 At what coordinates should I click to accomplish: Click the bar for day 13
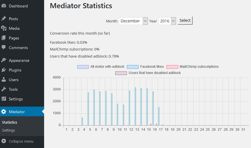pyautogui.click(x=135, y=106)
